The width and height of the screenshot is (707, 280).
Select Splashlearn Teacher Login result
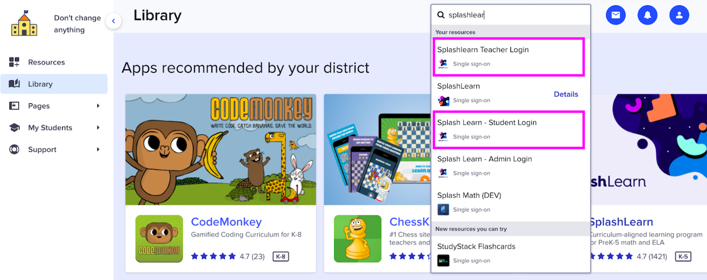509,57
